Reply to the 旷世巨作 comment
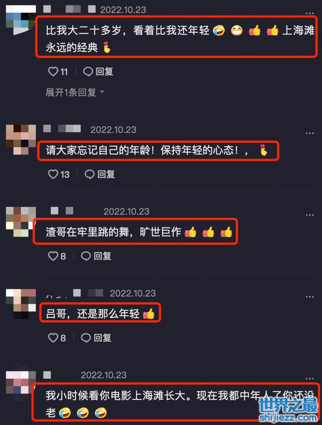 tap(96, 256)
